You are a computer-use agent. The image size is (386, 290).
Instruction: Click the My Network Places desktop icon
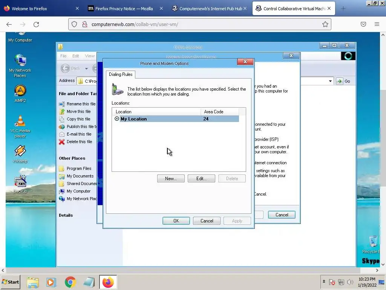pyautogui.click(x=20, y=66)
